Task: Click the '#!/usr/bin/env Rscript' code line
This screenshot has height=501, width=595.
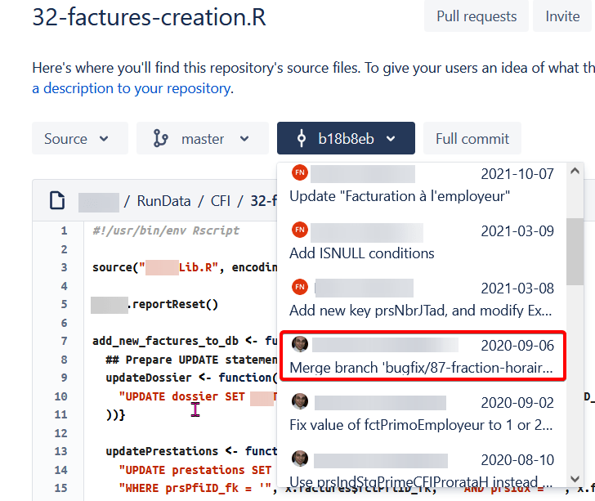Action: coord(166,230)
